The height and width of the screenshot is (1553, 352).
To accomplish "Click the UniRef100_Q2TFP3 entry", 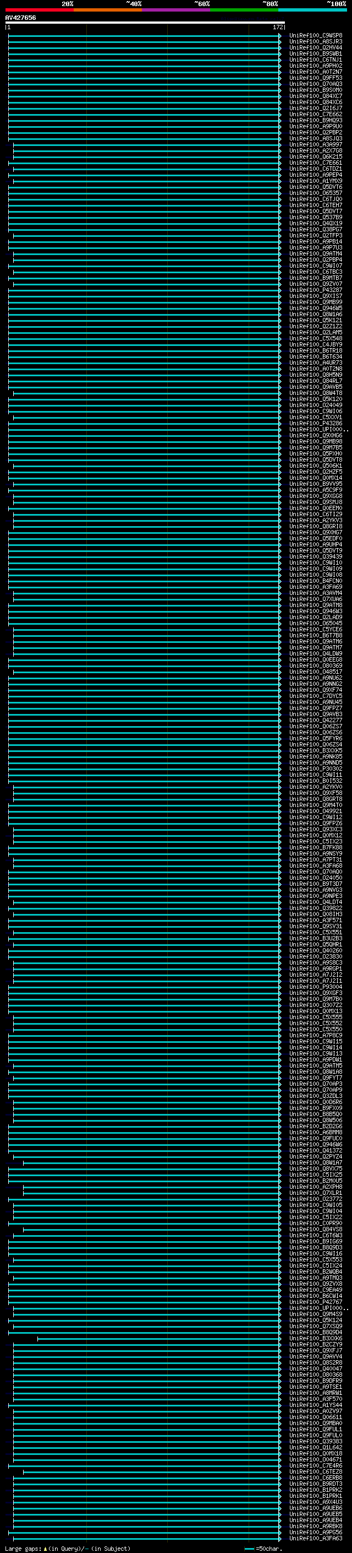I will [316, 236].
